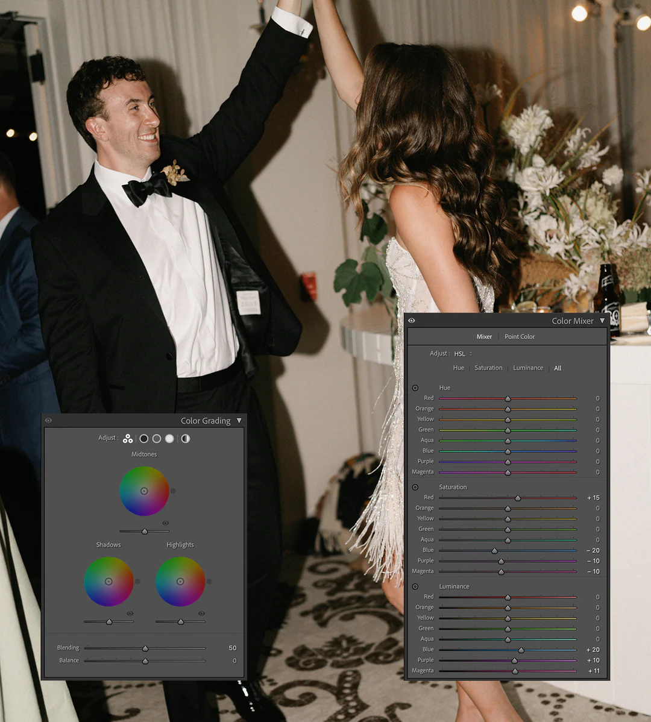Show only the Luminance sliders
Viewport: 651px width, 722px height.
[x=528, y=368]
